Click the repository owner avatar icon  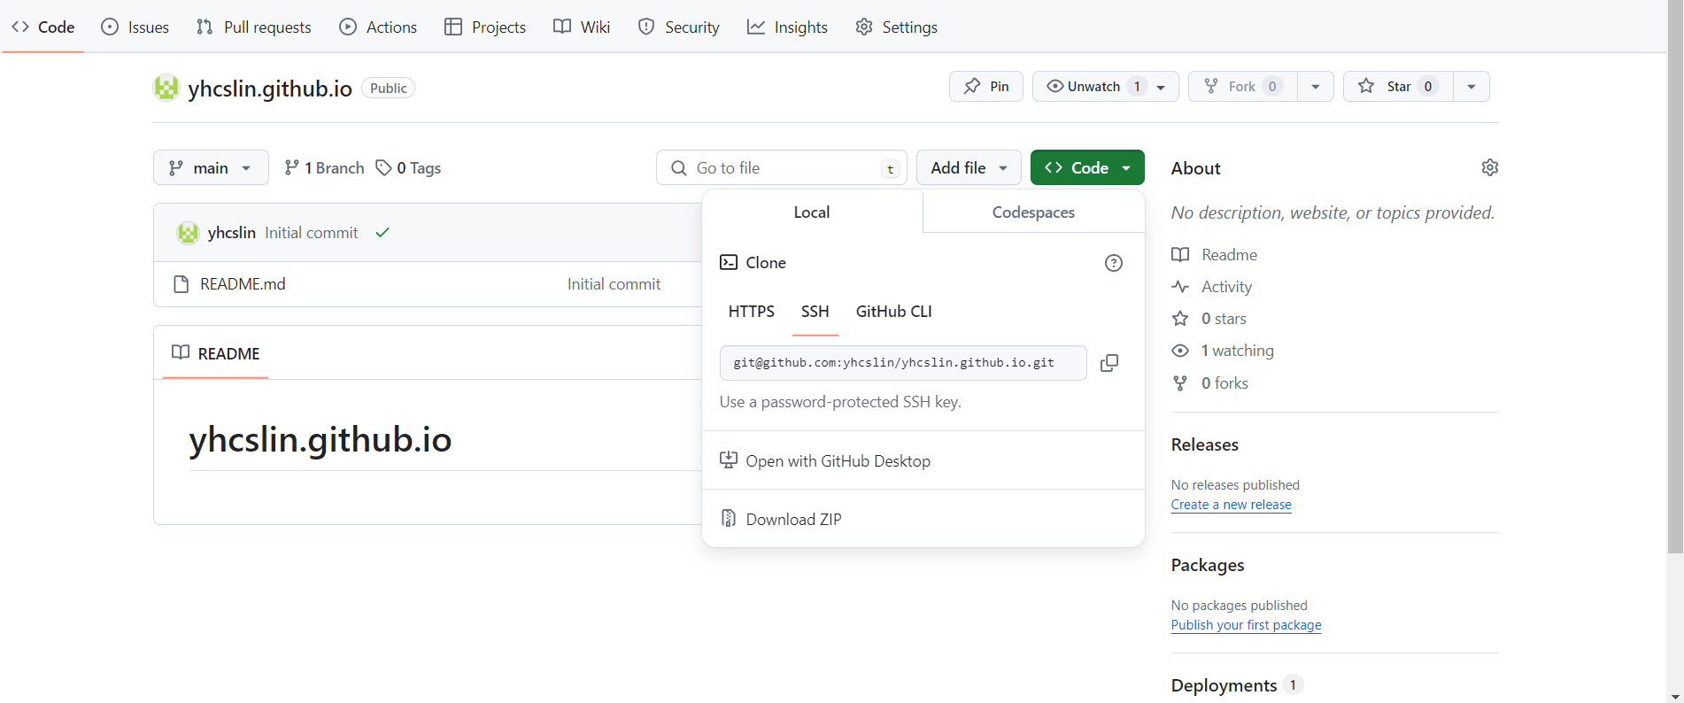pyautogui.click(x=166, y=88)
